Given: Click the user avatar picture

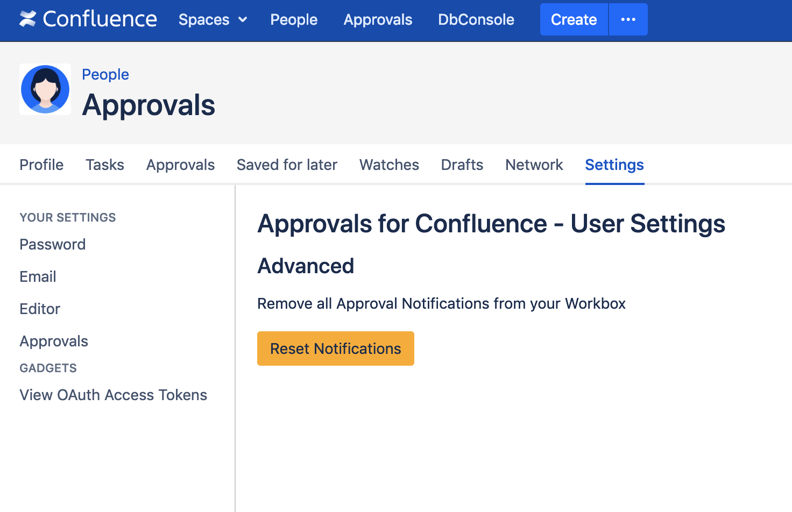Looking at the screenshot, I should point(45,89).
